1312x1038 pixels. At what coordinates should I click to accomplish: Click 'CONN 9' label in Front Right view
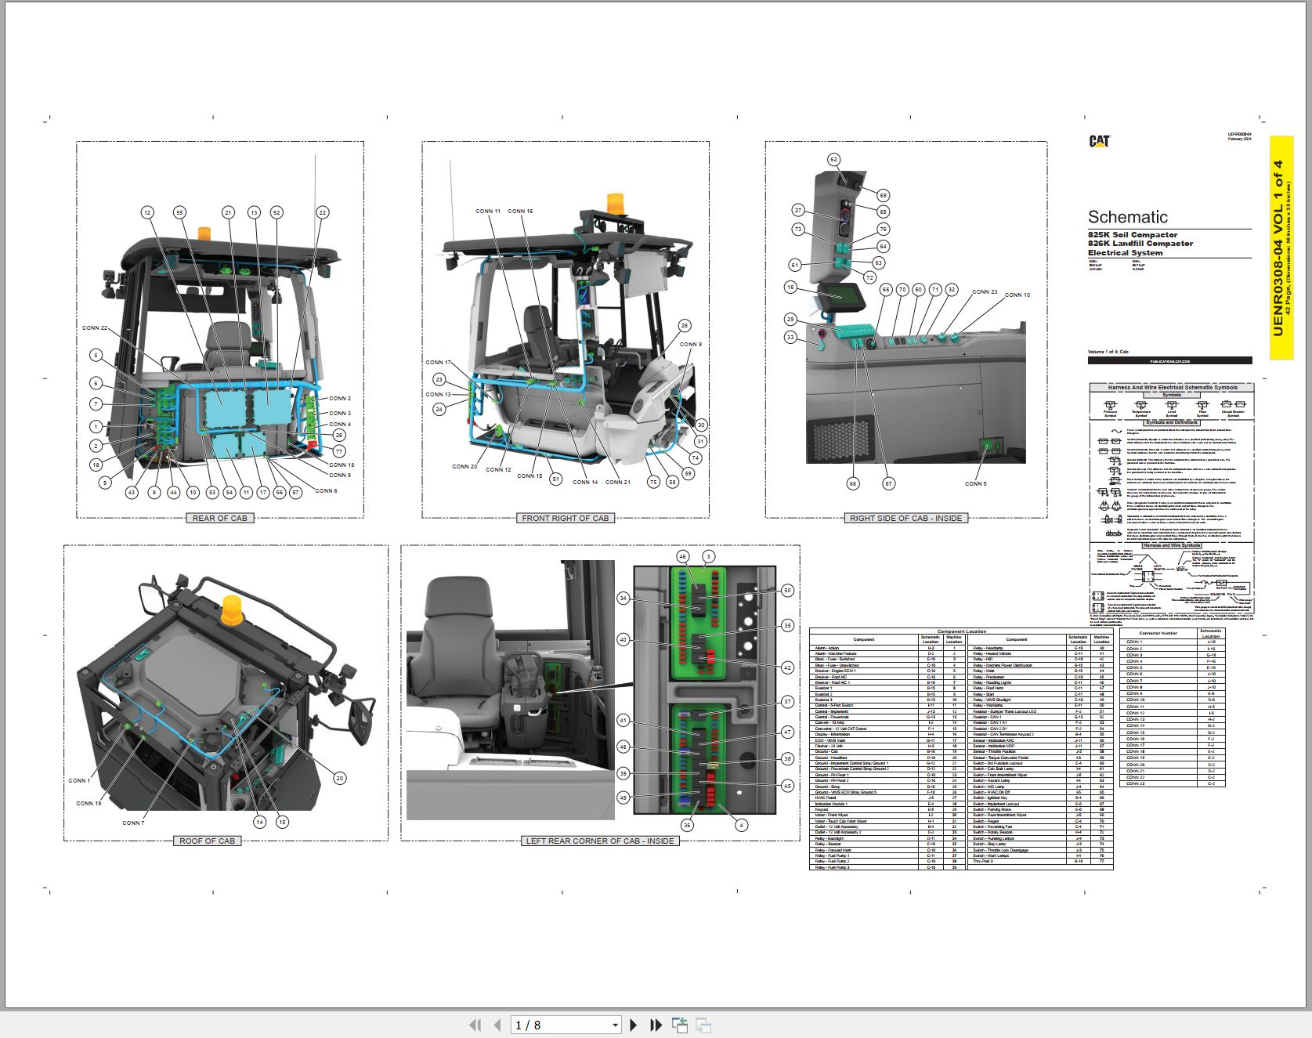691,345
